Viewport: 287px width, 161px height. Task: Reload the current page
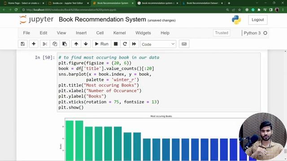pyautogui.click(x=16, y=10)
